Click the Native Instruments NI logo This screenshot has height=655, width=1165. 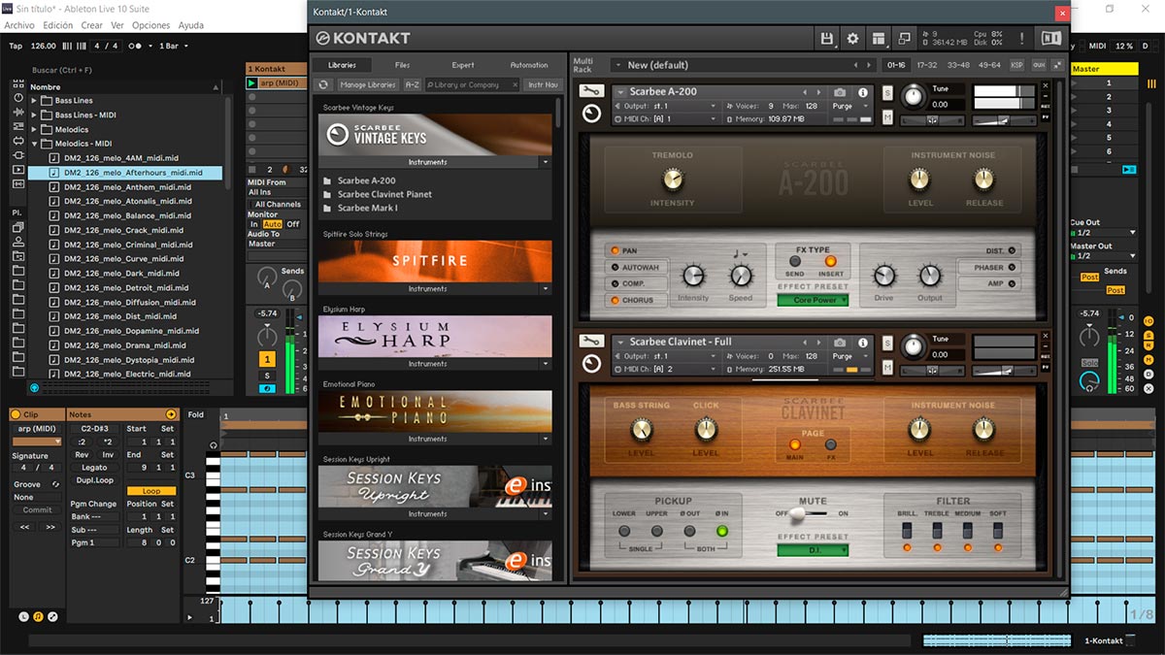click(1051, 39)
